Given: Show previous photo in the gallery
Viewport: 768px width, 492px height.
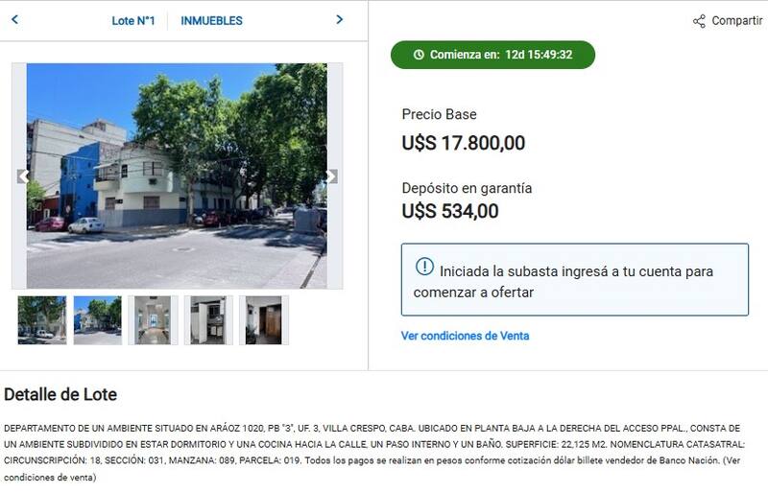Looking at the screenshot, I should click(x=22, y=176).
